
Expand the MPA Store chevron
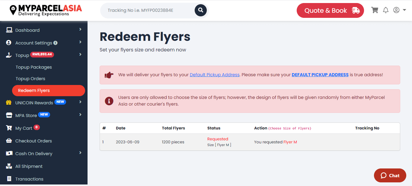click(80, 115)
